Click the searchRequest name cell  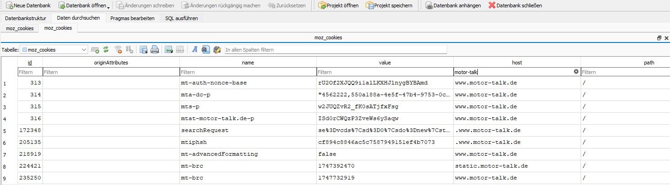click(248, 131)
